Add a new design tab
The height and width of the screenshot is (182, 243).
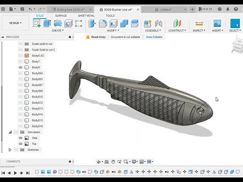pos(192,10)
